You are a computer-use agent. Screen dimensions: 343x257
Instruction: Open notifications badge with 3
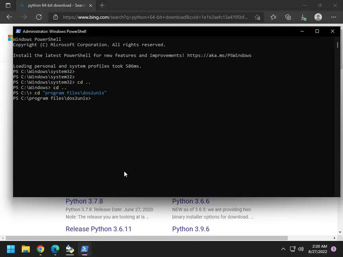pos(334,249)
